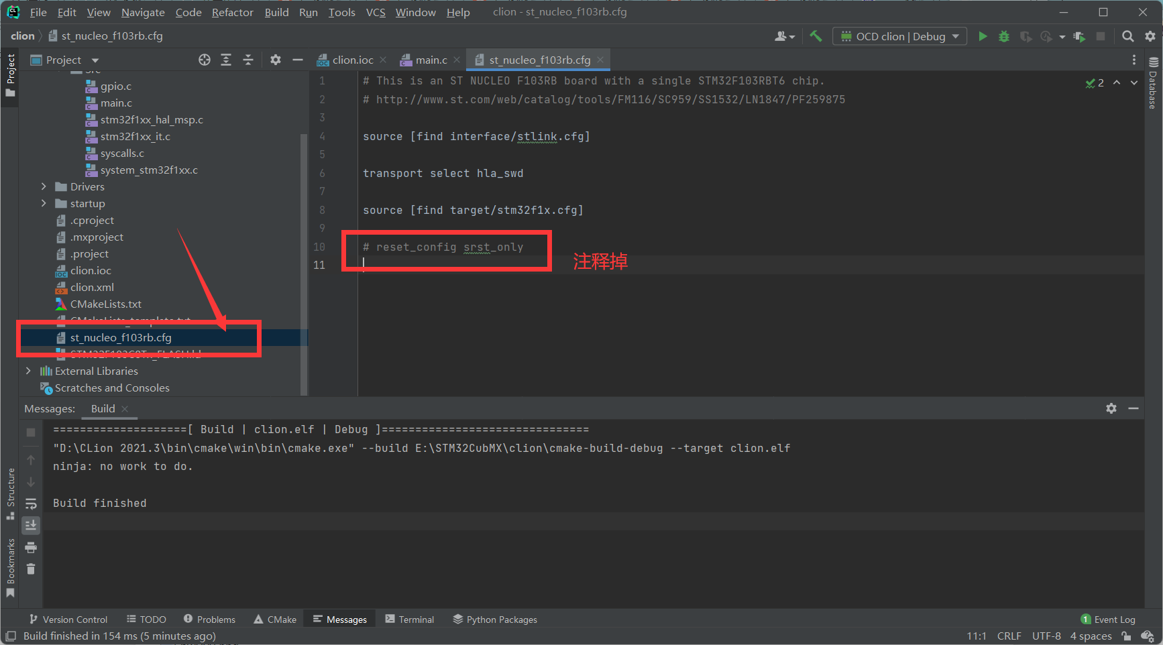Image resolution: width=1163 pixels, height=645 pixels.
Task: Expand the startup folder
Action: click(44, 203)
